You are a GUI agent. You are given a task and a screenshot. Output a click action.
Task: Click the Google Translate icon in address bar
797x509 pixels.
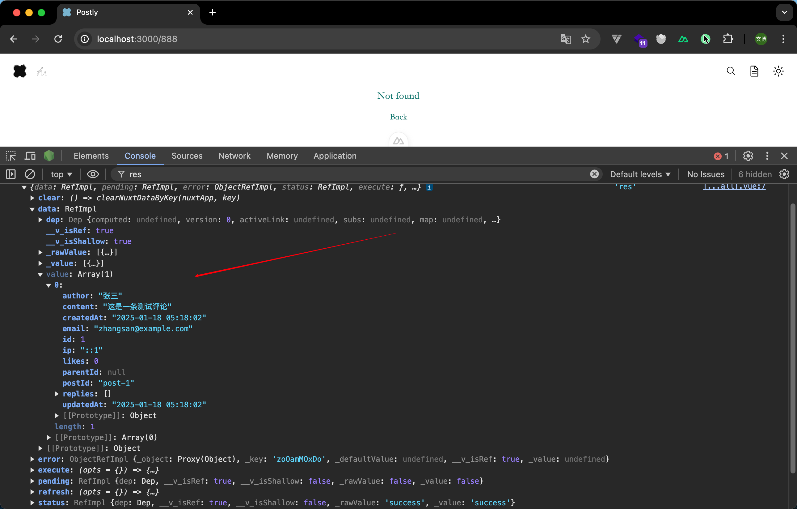[566, 39]
